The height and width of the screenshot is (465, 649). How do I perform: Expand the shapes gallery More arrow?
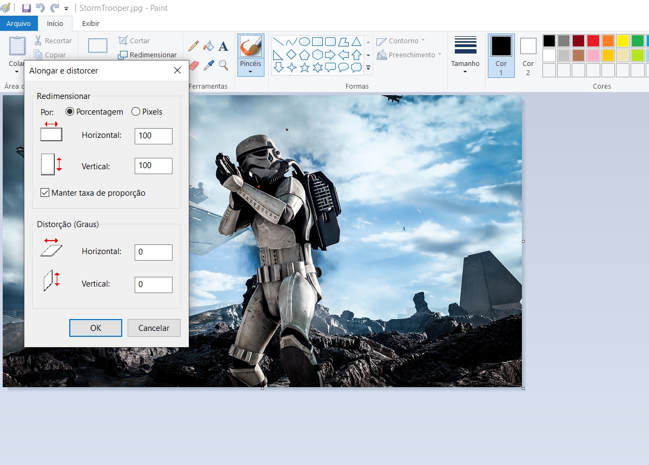[x=368, y=68]
